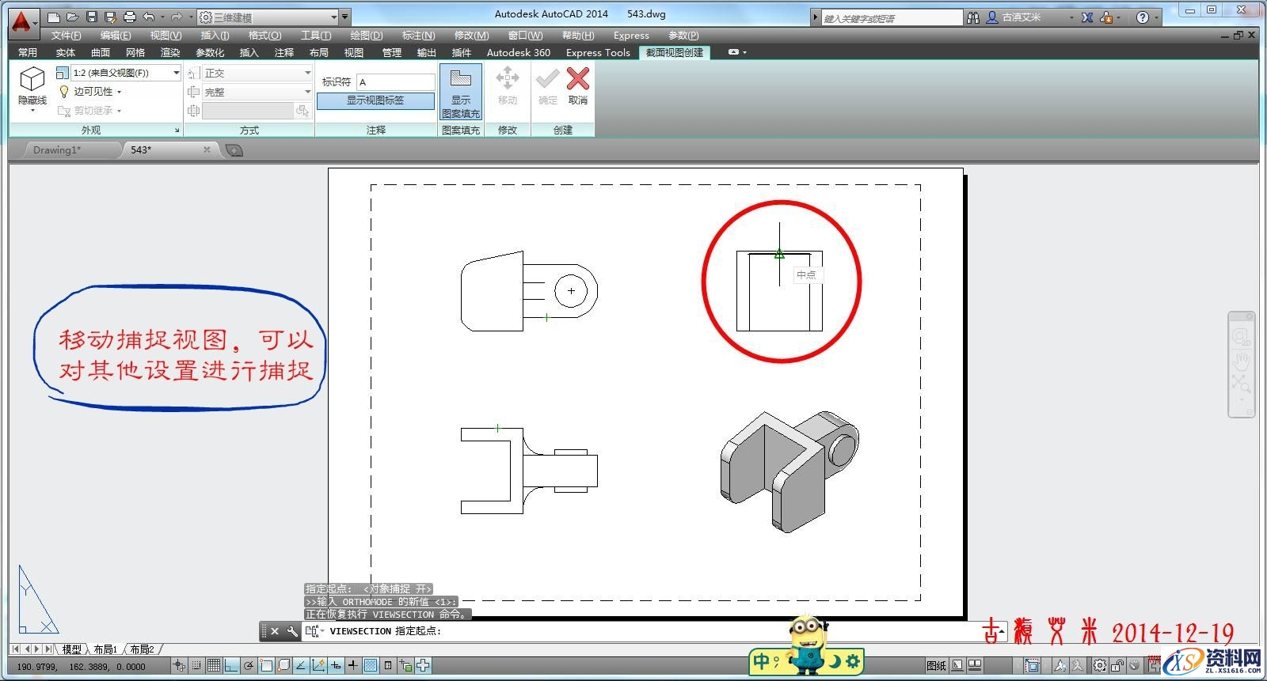Image resolution: width=1267 pixels, height=681 pixels.
Task: Open the 标注(N) menu
Action: pyautogui.click(x=417, y=36)
